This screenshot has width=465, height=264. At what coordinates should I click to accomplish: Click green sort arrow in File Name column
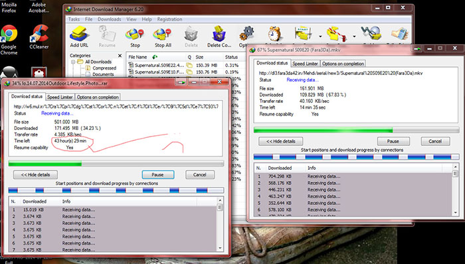pos(155,57)
